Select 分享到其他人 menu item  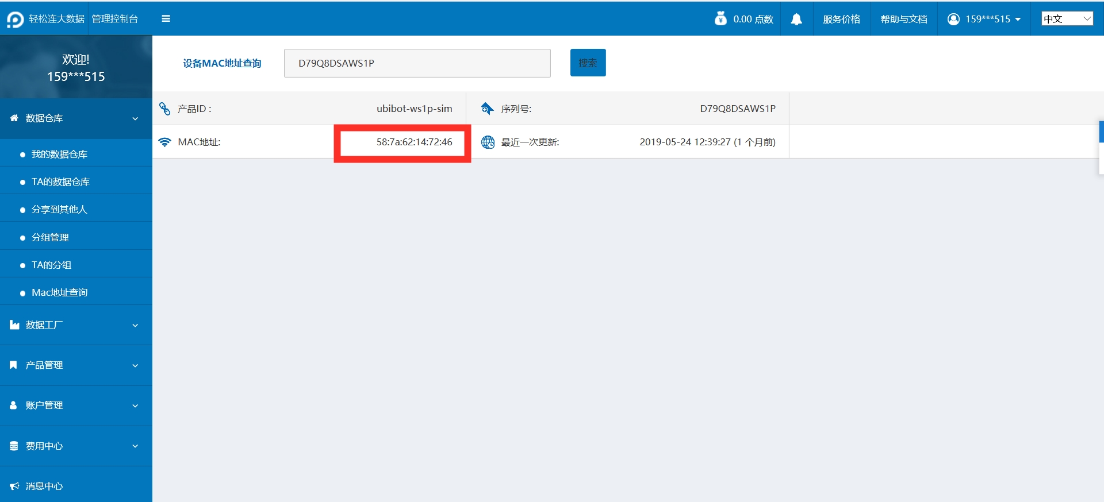coord(76,209)
